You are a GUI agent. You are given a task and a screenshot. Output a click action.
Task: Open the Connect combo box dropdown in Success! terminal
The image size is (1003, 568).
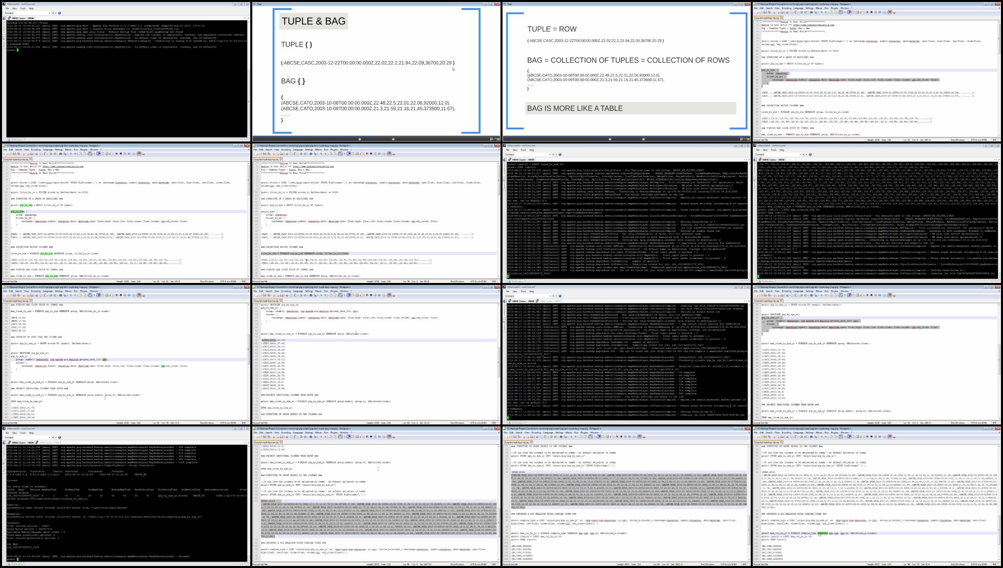click(50, 437)
